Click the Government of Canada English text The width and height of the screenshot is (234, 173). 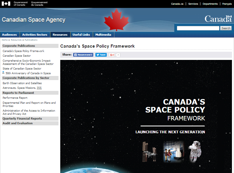point(20,4)
